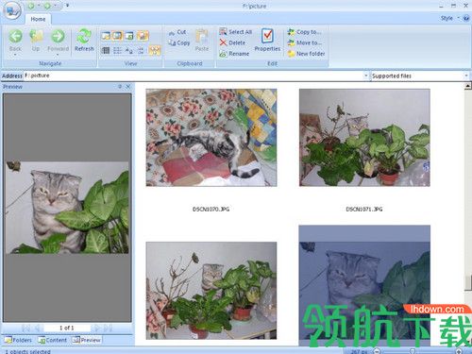The width and height of the screenshot is (472, 354).
Task: Go up one folder level
Action: click(36, 40)
